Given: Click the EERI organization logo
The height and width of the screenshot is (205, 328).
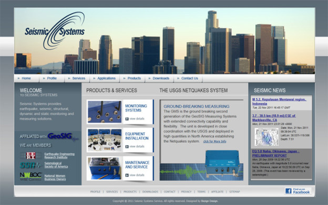Looking at the screenshot, I should [30, 155].
